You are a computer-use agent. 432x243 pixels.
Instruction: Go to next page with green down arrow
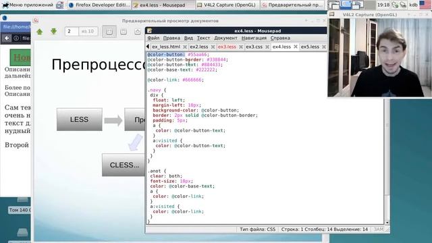[54, 32]
